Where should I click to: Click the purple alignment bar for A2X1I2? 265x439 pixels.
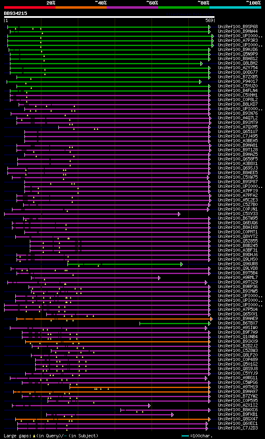(x=81, y=405)
